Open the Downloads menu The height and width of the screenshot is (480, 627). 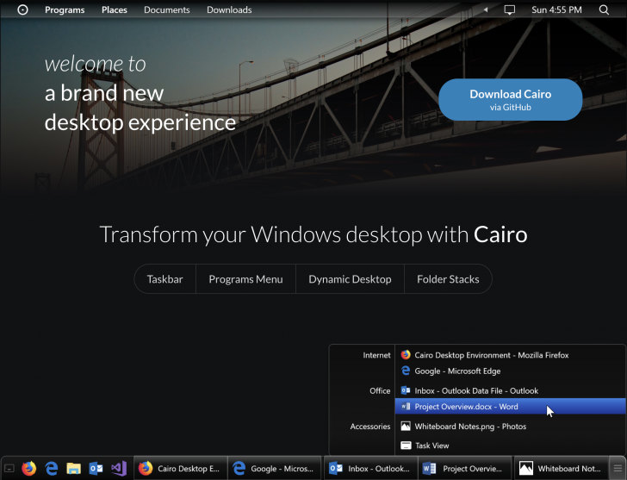229,9
